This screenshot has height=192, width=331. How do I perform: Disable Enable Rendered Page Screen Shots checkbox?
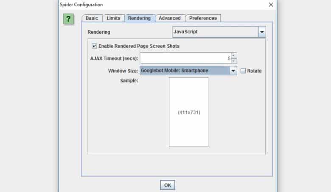coord(94,46)
